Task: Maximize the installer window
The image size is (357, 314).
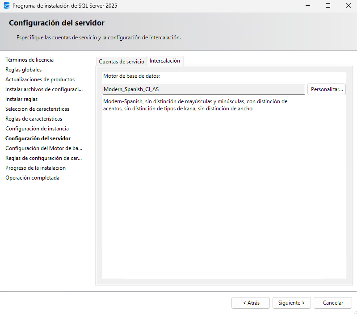Action: (x=328, y=5)
